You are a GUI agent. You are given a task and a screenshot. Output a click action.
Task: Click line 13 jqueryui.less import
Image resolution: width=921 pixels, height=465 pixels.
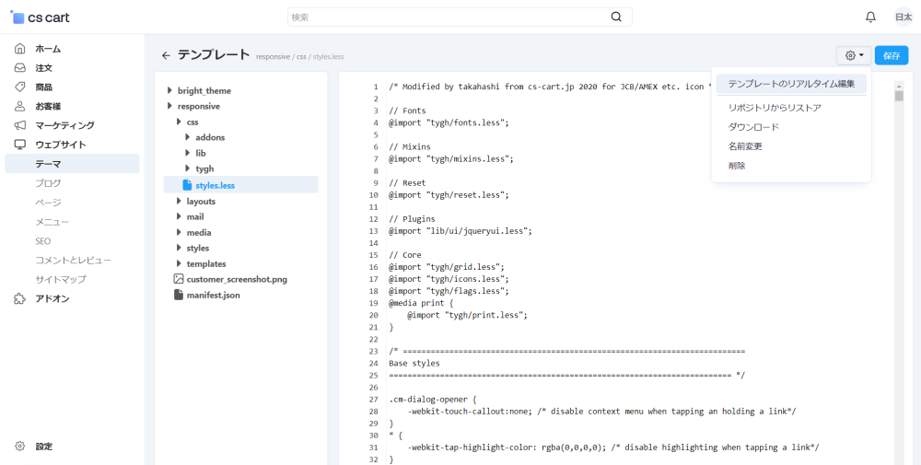tap(460, 231)
